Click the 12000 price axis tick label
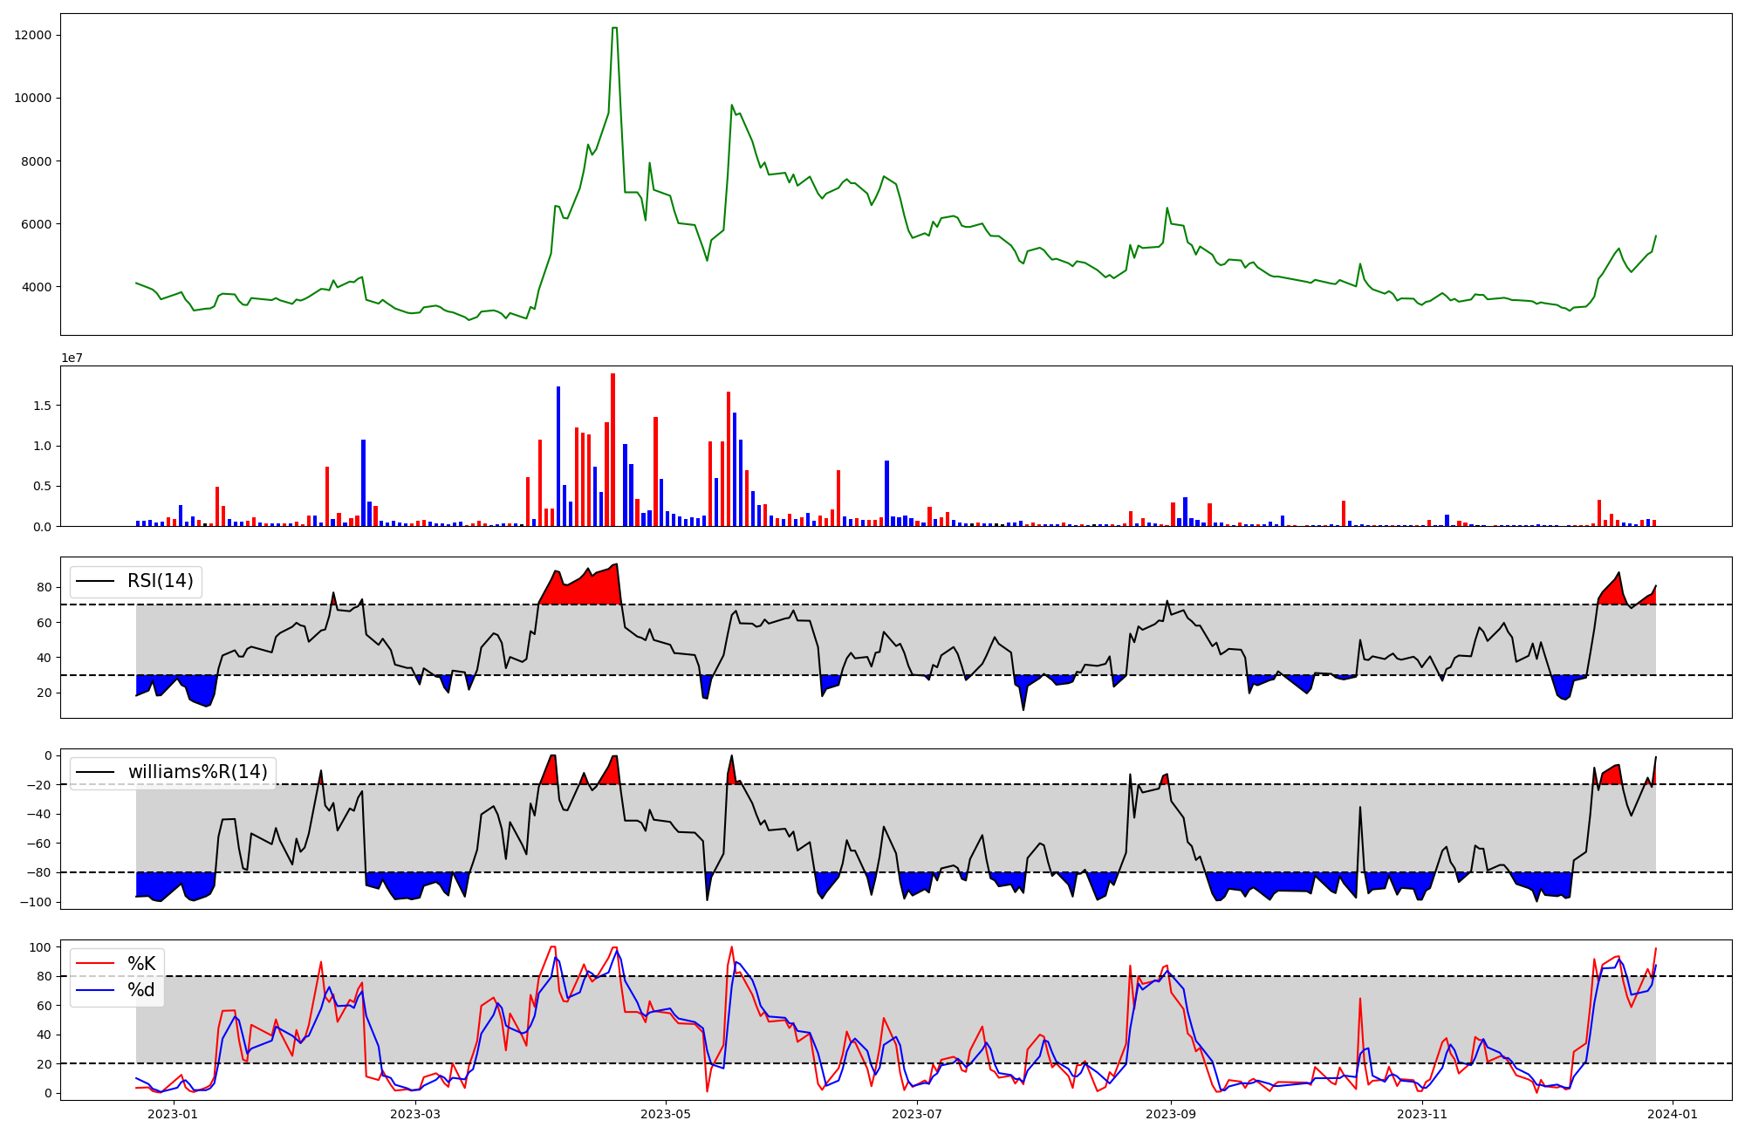Screen dimensions: 1745x1134 32,35
